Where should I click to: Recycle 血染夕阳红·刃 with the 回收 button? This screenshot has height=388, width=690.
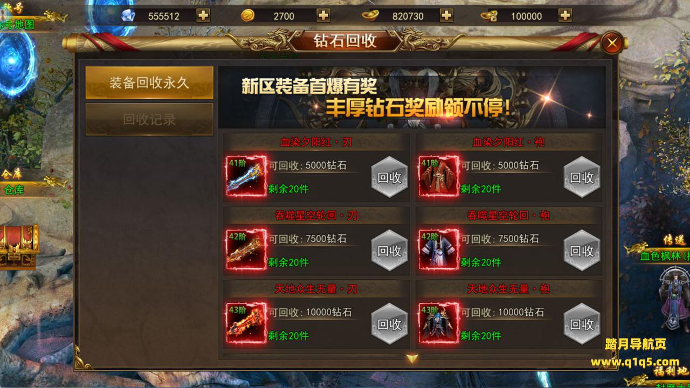pos(389,177)
